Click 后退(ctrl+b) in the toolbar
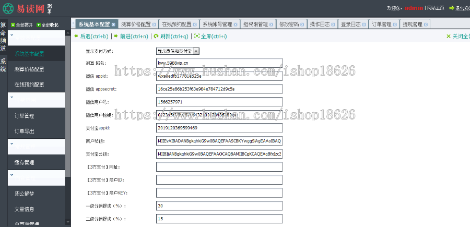This screenshot has width=470, height=227. (94, 37)
